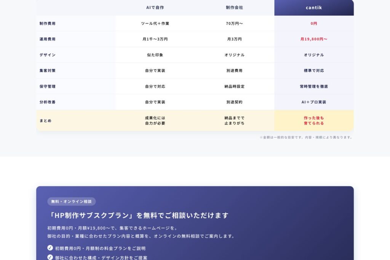Click オリジナル in the cantik column
Image resolution: width=390 pixels, height=260 pixels.
click(x=314, y=55)
